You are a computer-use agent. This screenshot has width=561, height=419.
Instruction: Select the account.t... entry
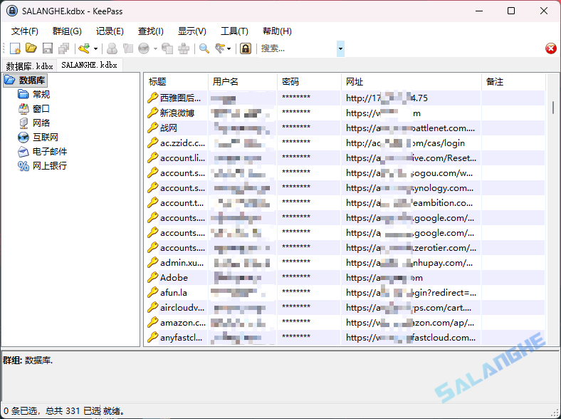(182, 202)
